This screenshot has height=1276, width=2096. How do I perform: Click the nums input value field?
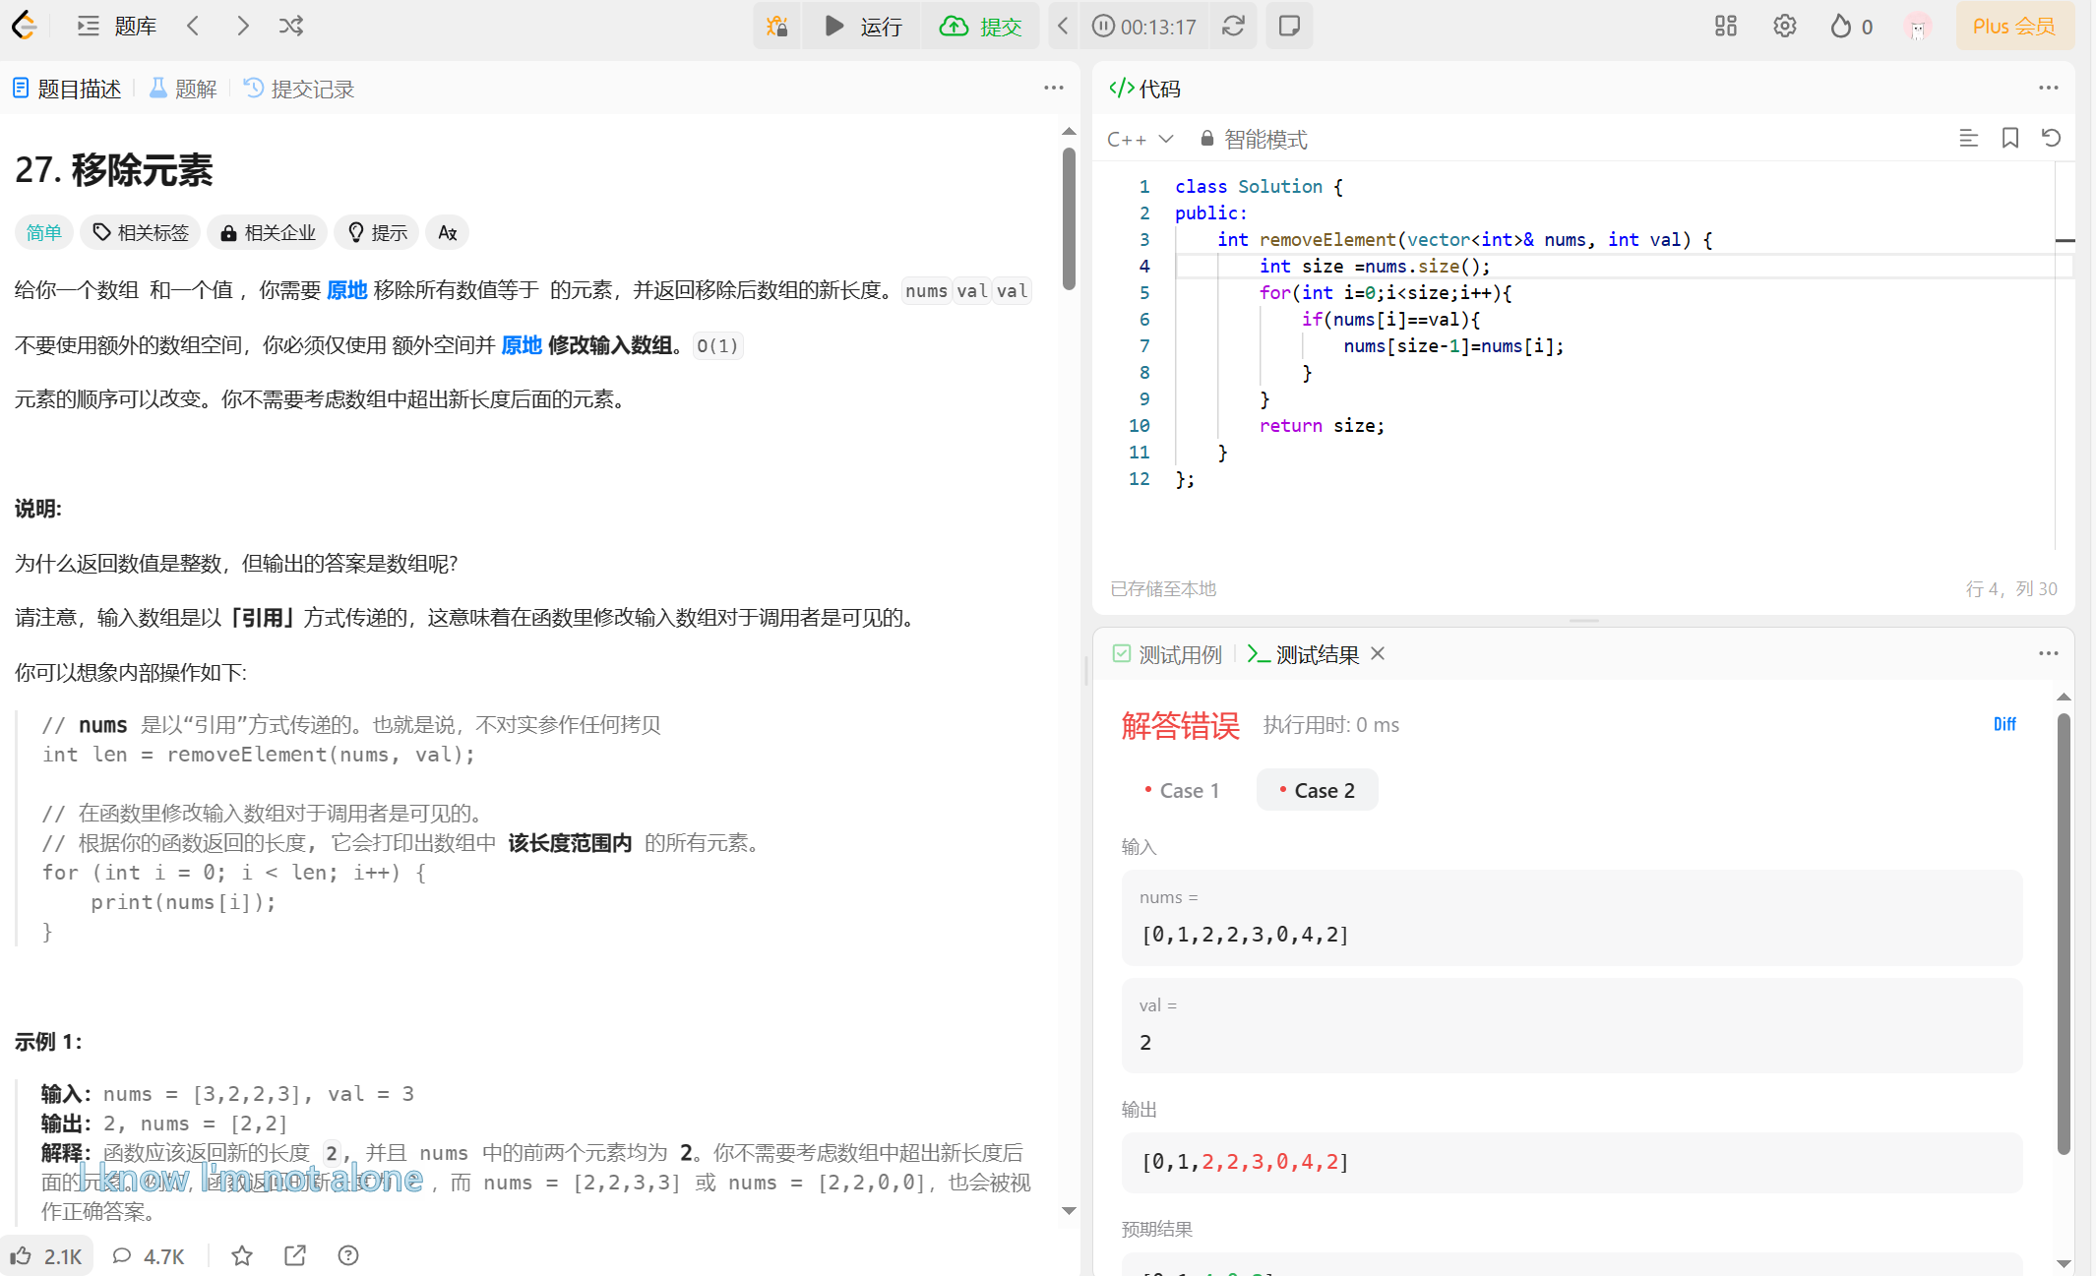coord(1572,918)
